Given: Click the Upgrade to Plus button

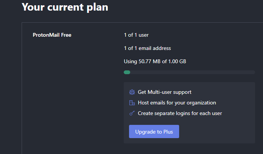Looking at the screenshot, I should pyautogui.click(x=154, y=131).
